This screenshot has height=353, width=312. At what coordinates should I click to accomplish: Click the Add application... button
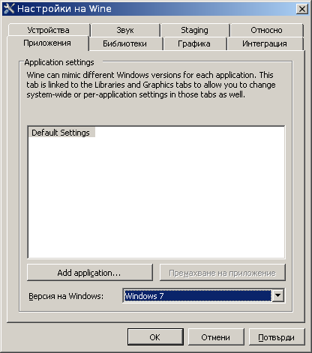89,273
